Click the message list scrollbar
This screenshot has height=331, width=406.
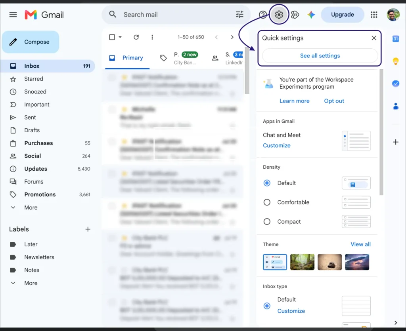pos(247,70)
